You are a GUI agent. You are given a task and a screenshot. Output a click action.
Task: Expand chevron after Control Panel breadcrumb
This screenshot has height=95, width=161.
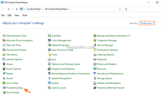coord(43,9)
